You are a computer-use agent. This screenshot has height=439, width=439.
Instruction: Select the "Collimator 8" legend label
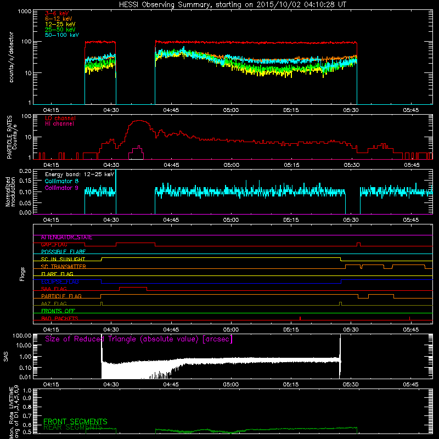click(61, 181)
